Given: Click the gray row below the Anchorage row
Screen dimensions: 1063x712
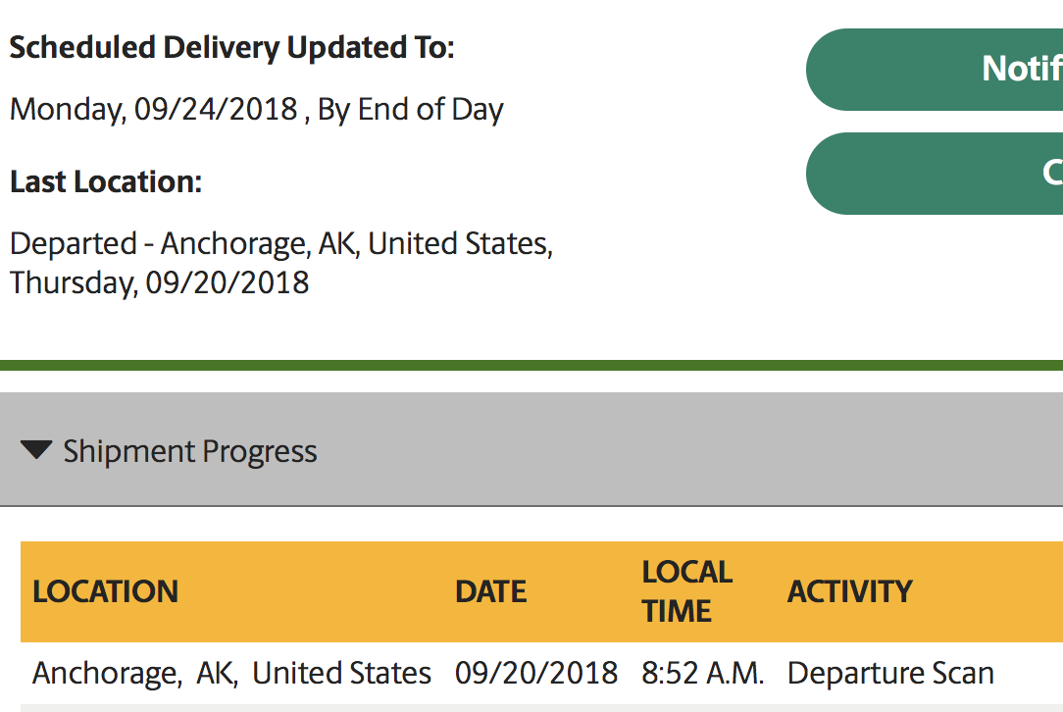Looking at the screenshot, I should click(x=530, y=707).
